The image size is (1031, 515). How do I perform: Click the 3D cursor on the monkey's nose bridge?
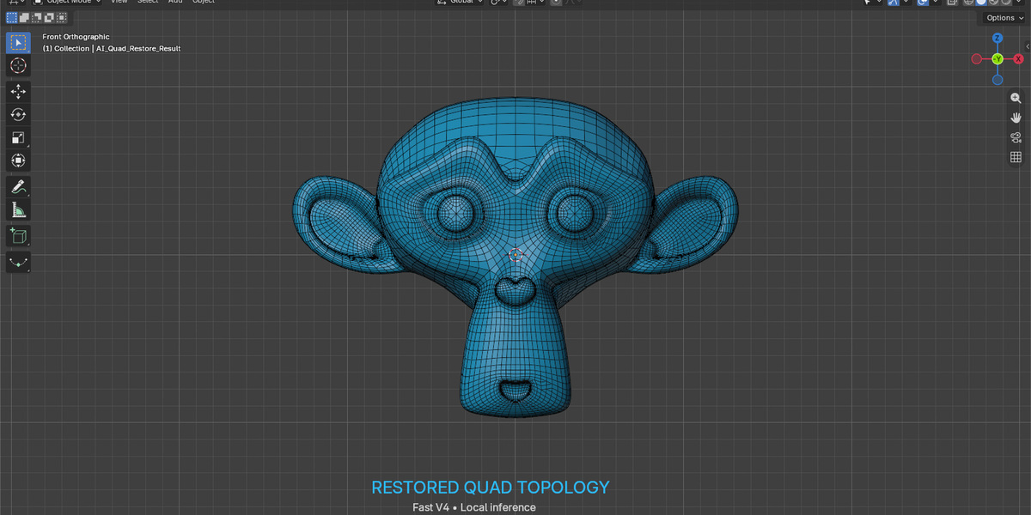click(x=515, y=254)
